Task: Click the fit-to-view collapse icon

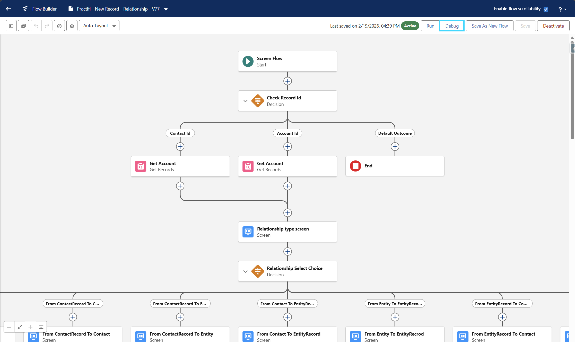Action: point(20,327)
